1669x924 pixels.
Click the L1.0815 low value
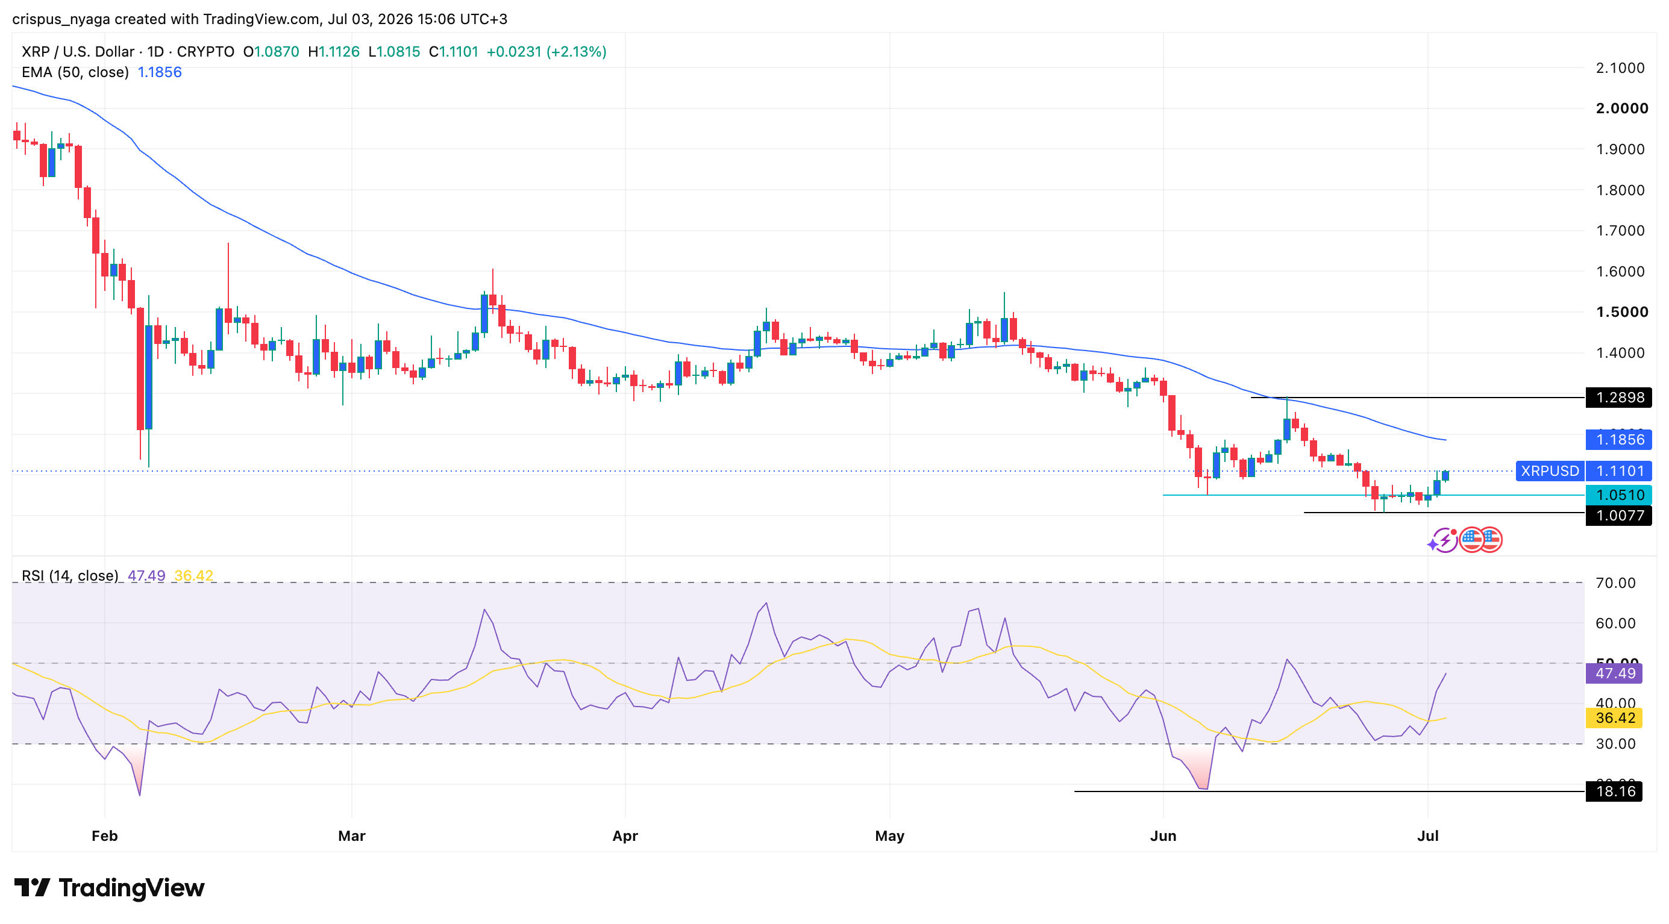coord(394,52)
